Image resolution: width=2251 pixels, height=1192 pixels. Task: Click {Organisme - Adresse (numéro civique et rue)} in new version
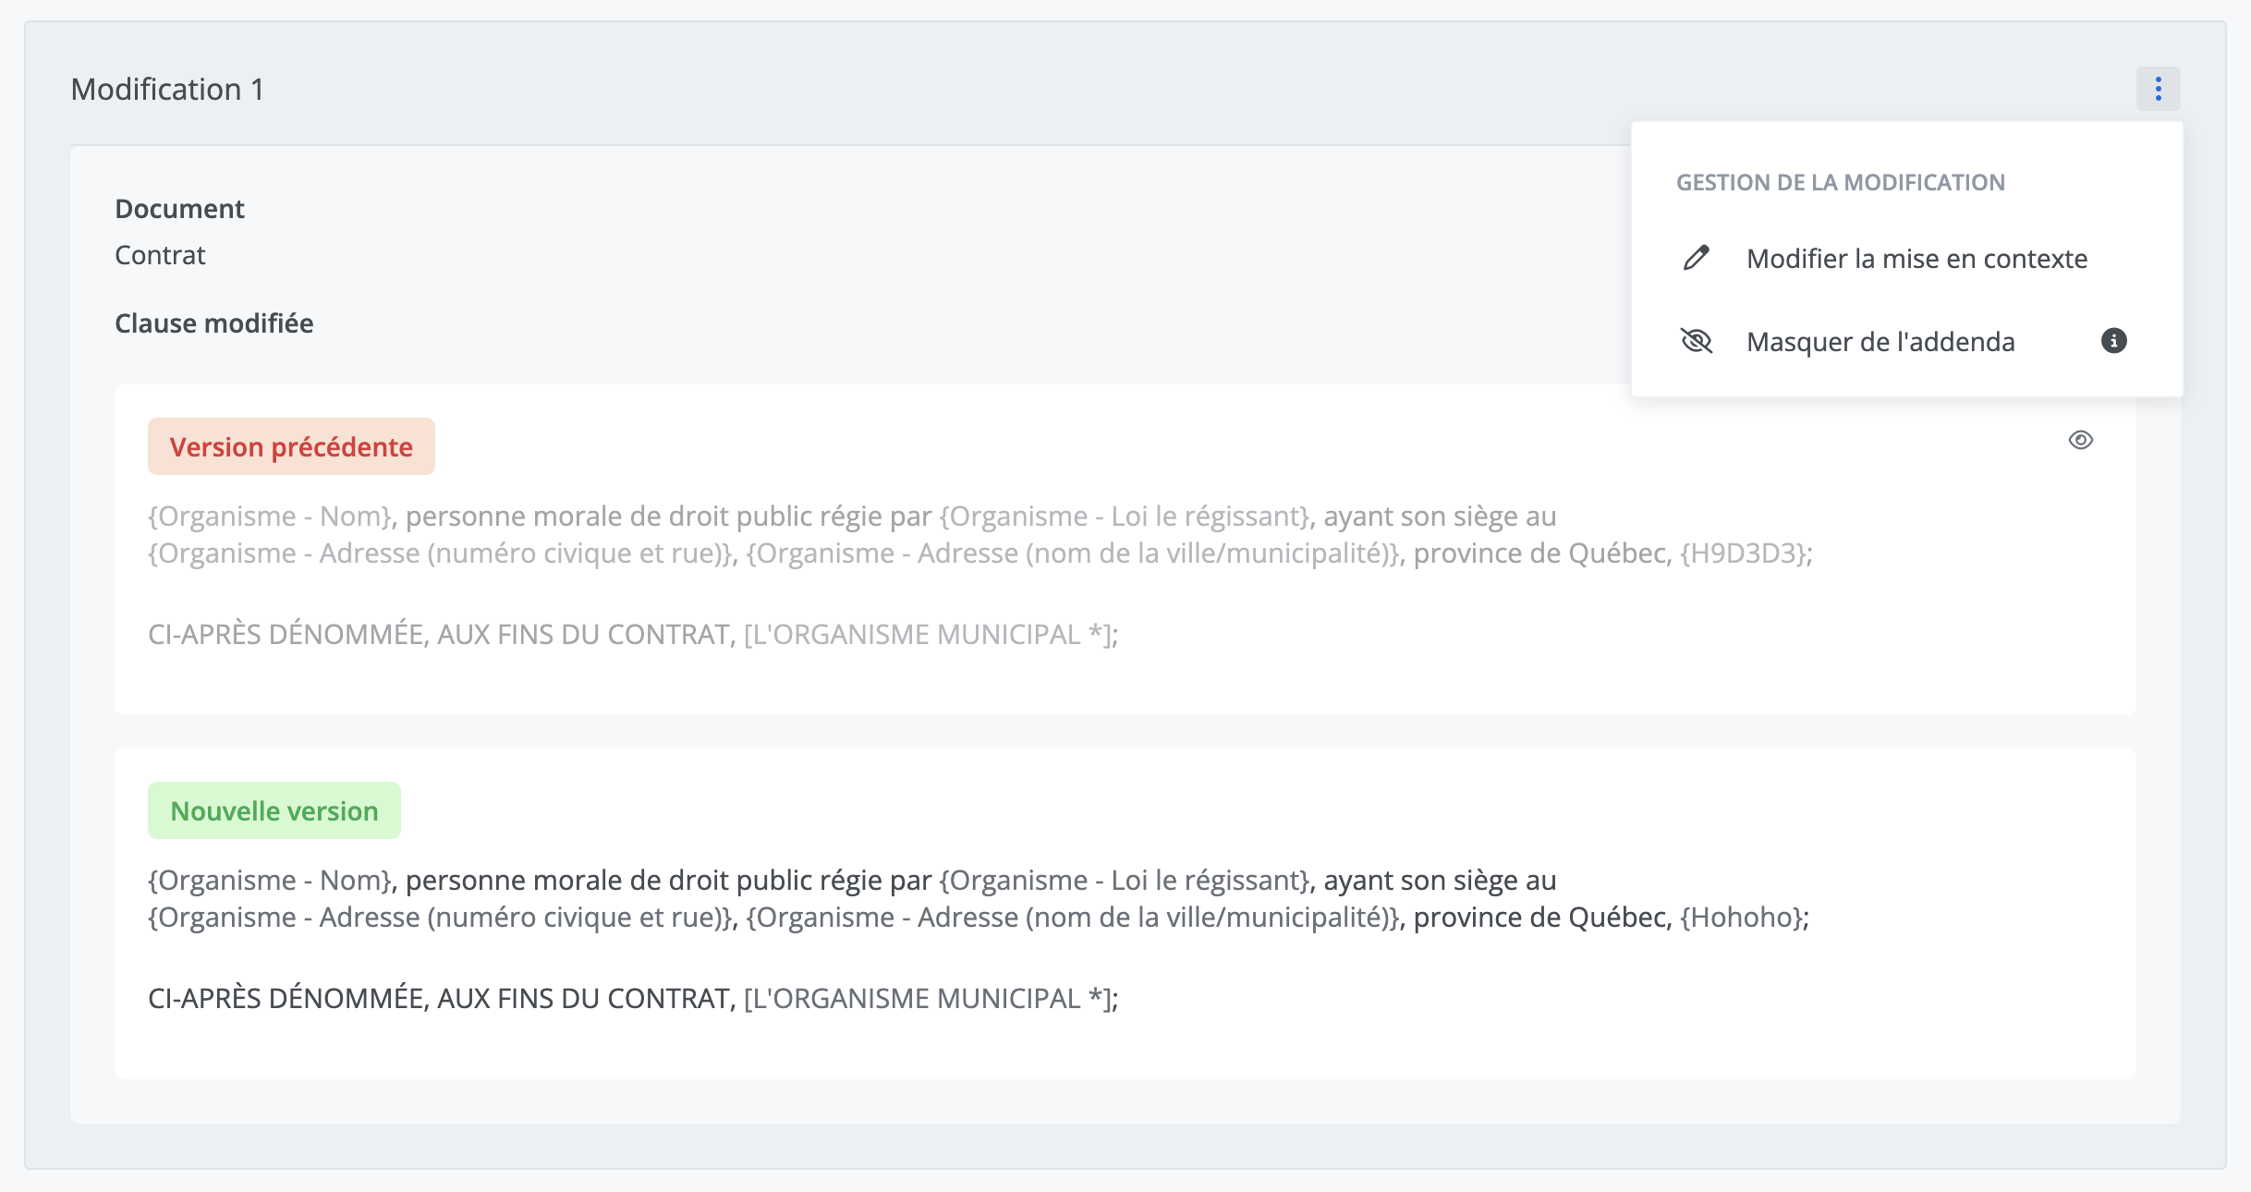click(x=440, y=918)
